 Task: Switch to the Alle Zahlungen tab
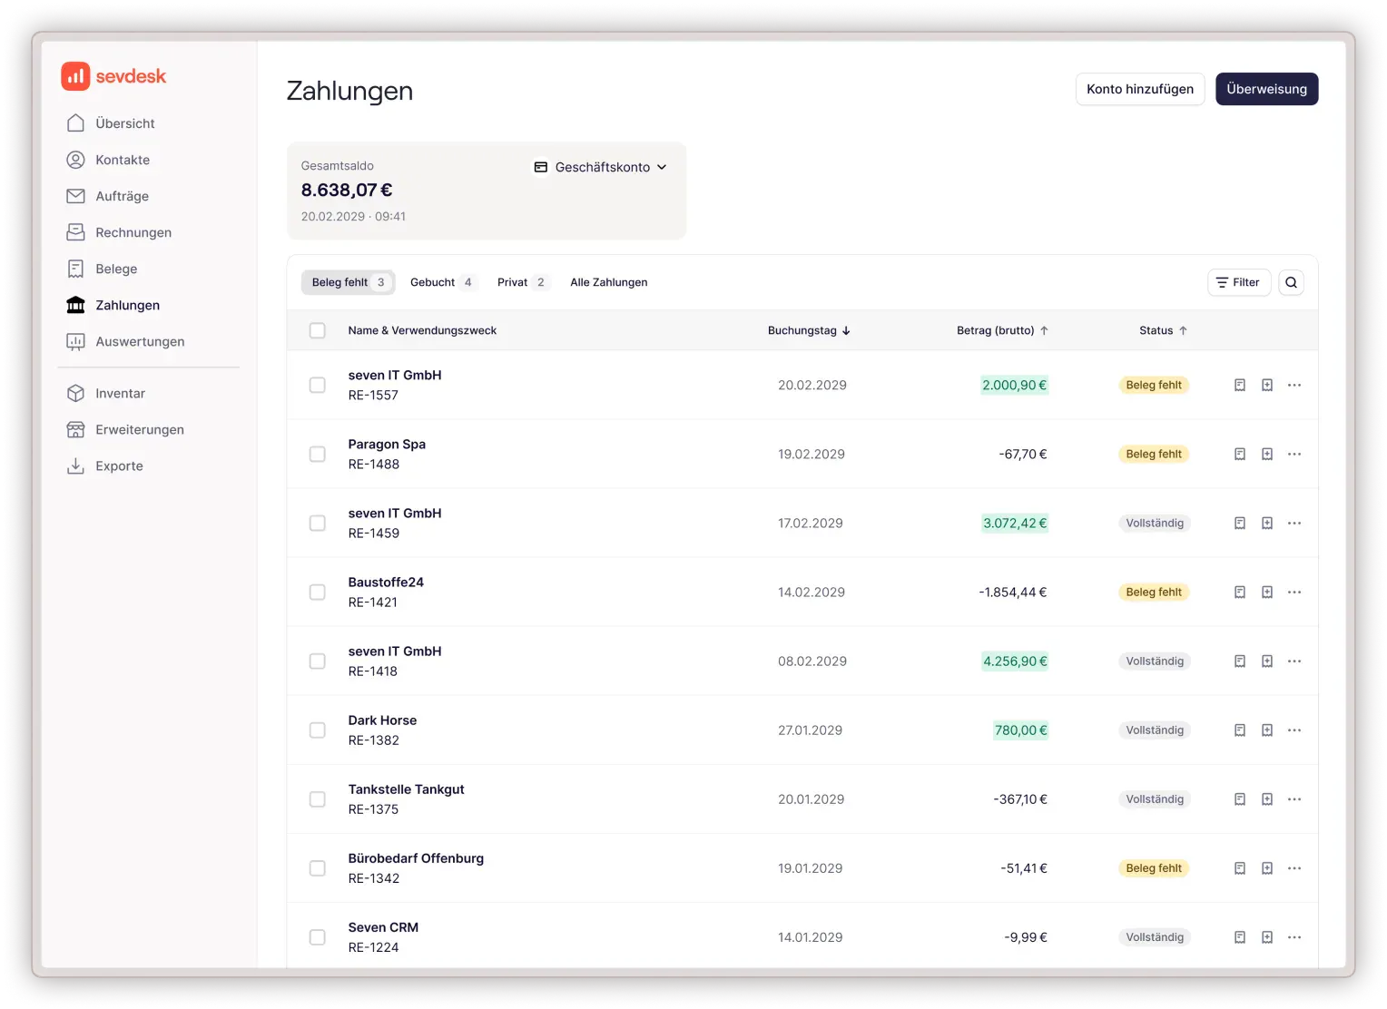pos(609,282)
